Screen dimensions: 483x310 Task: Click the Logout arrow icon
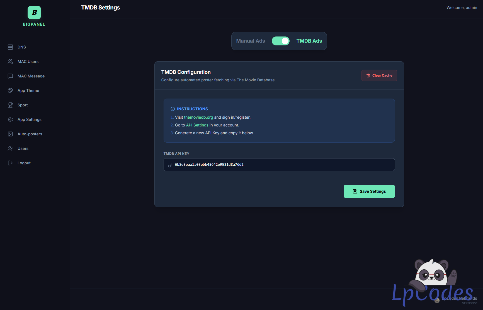pos(10,163)
